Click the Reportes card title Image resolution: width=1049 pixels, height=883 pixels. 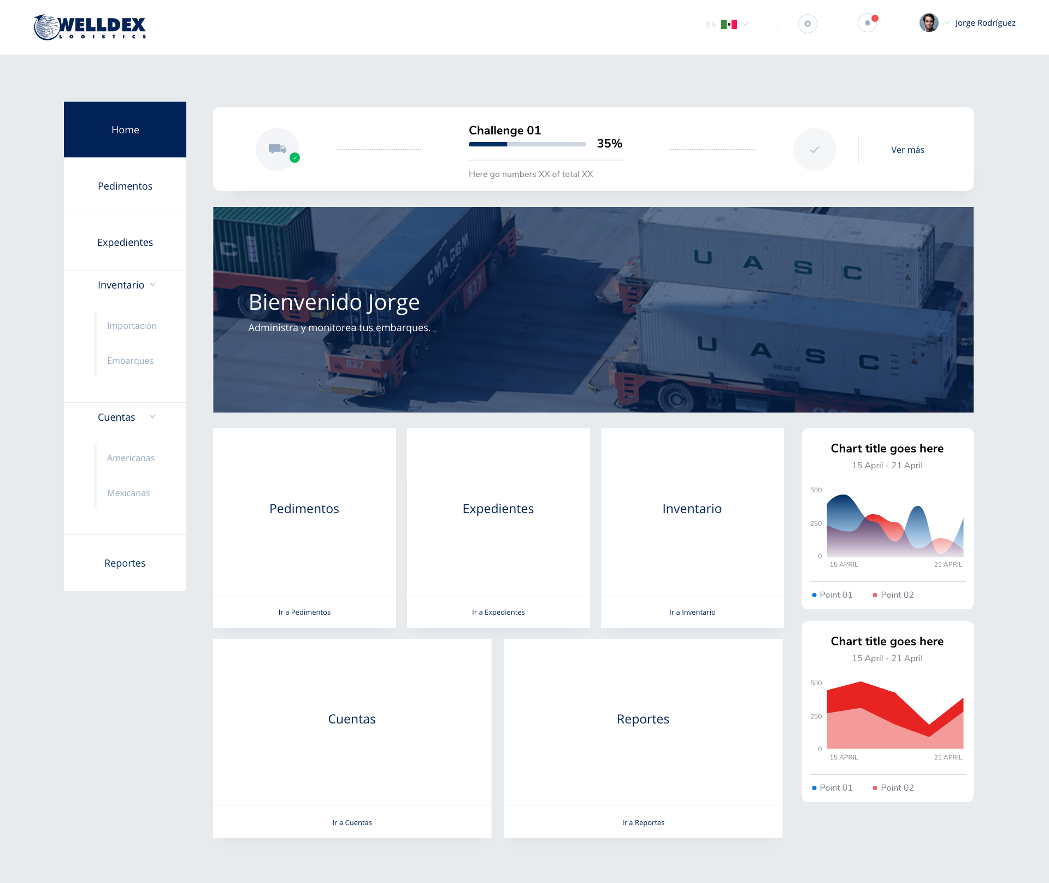pyautogui.click(x=643, y=719)
